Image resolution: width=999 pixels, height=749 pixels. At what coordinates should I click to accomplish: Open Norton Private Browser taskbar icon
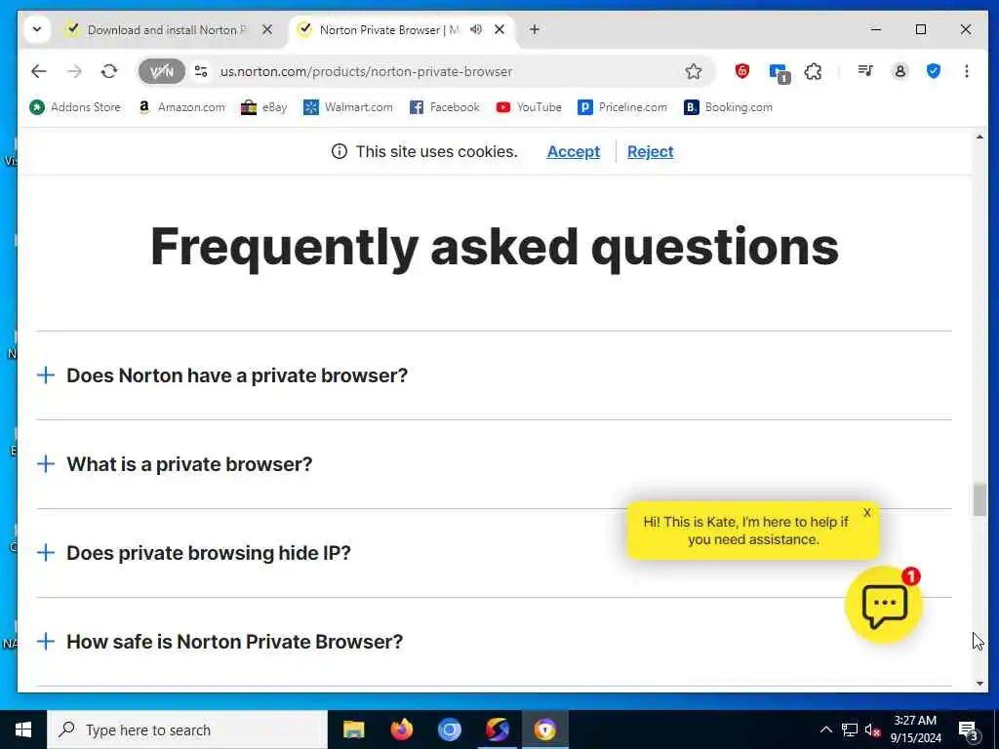click(544, 729)
